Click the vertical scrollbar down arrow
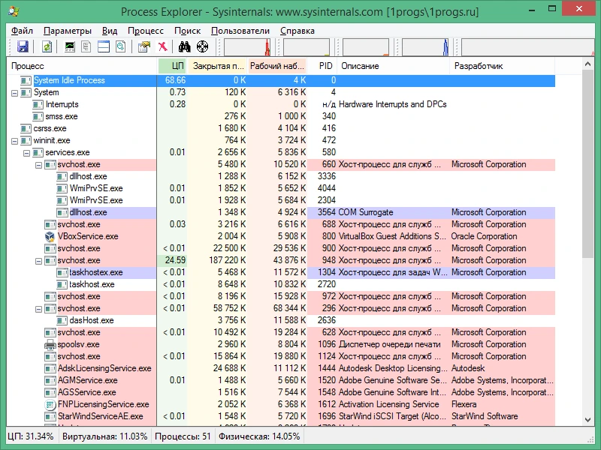The image size is (601, 450). click(588, 420)
